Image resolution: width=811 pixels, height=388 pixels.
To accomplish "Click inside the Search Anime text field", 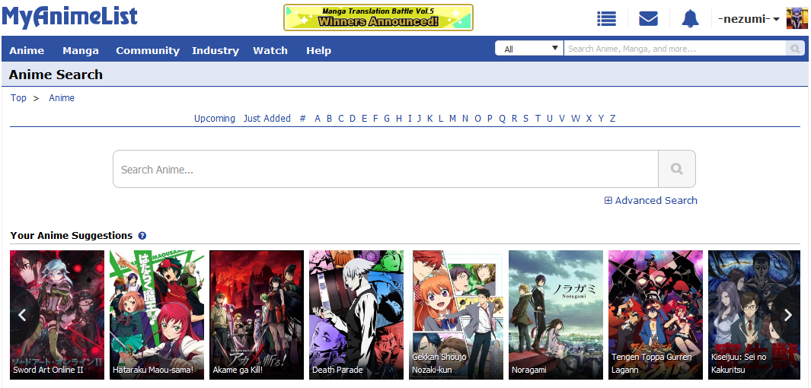I will point(385,169).
